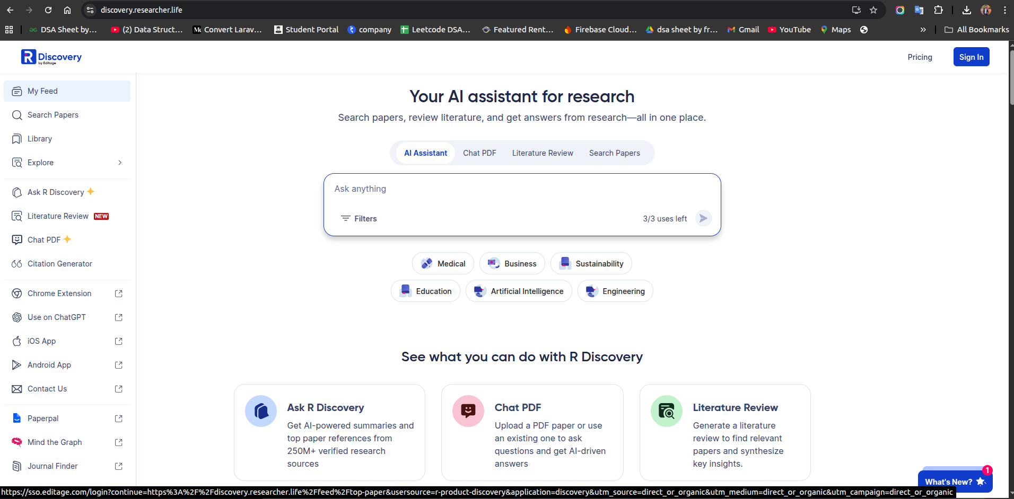Open Mind the Graph external link
Screen dimensions: 1014x499
pos(118,442)
